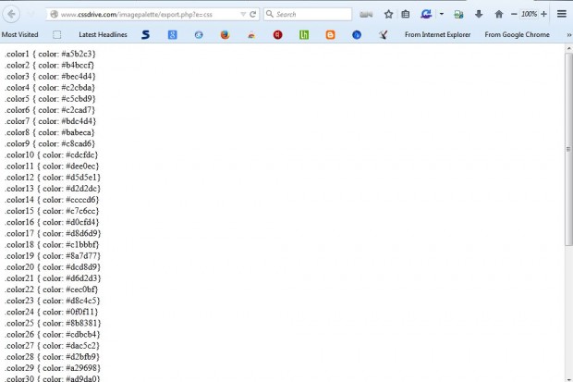Click the browser back arrow button

pyautogui.click(x=11, y=14)
